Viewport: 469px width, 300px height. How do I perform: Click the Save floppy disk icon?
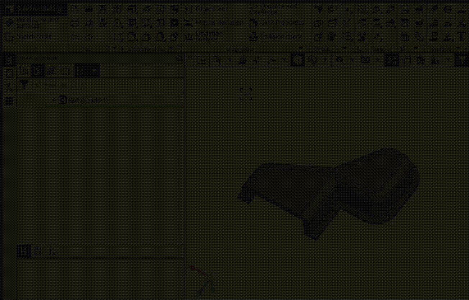coord(103,9)
